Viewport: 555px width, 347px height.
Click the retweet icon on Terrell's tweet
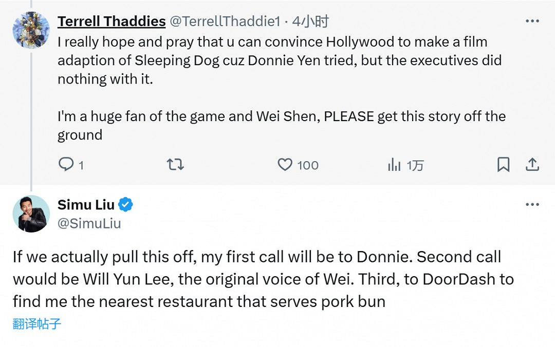(175, 165)
